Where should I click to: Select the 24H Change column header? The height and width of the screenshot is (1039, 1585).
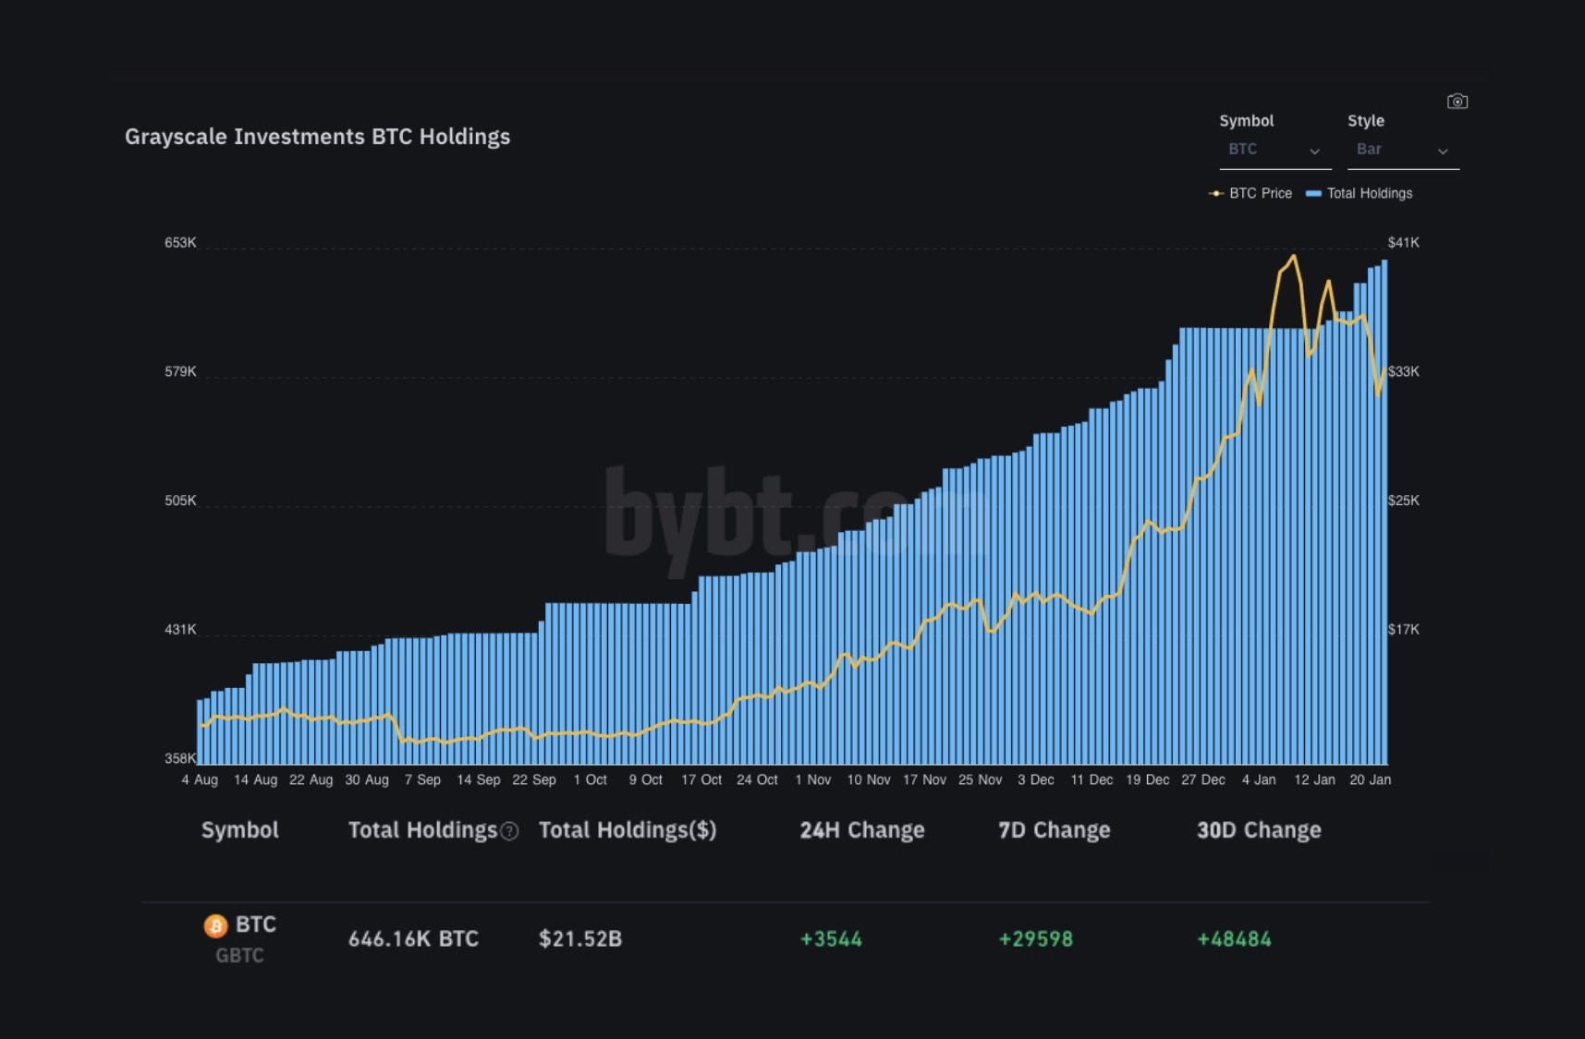[x=861, y=829]
